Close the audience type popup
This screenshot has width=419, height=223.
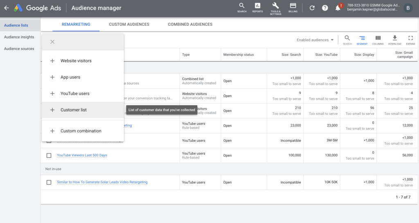[52, 42]
